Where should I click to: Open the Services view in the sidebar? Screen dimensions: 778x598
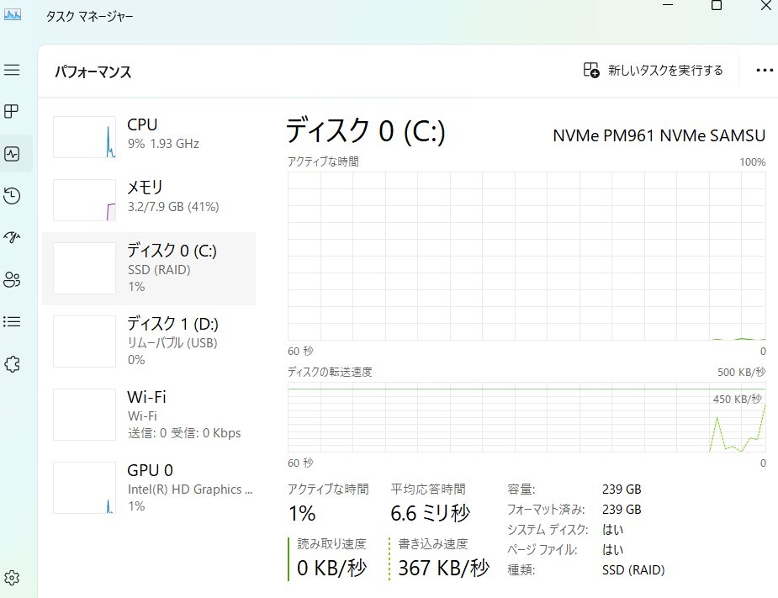point(13,363)
